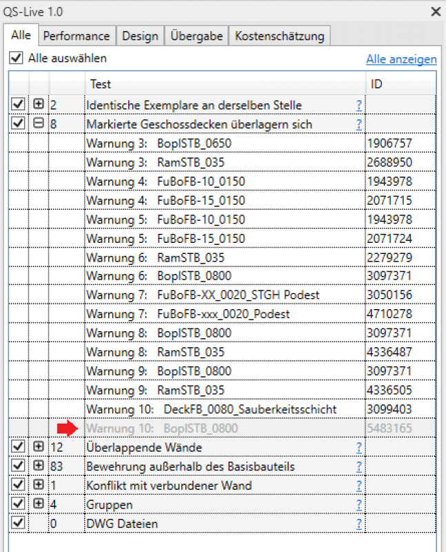Click the Alle anzeigen link
The height and width of the screenshot is (552, 446).
(x=401, y=60)
